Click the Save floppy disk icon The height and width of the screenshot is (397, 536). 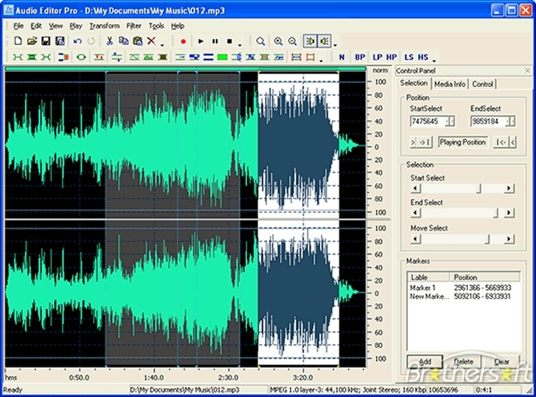point(46,41)
